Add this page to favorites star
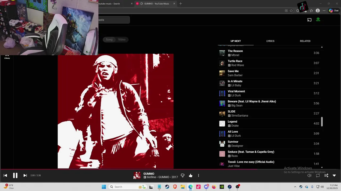Screen dimensions: 341x191 click(x=291, y=11)
